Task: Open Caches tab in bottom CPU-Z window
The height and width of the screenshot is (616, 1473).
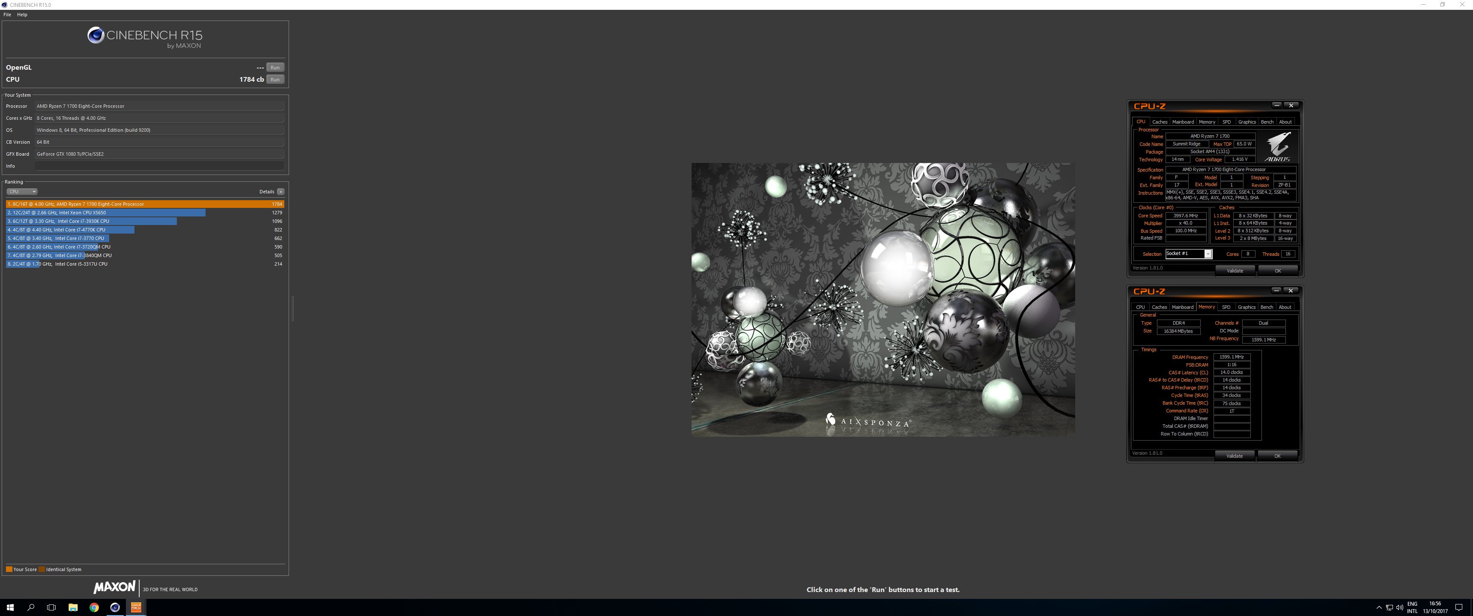Action: (x=1159, y=307)
